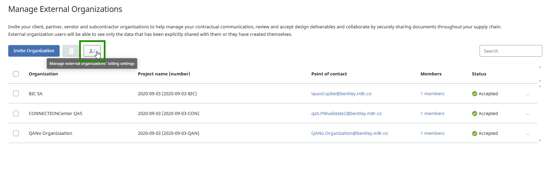Click qa5.PWvalidate2@bentley.m8r.co email link
The width and height of the screenshot is (544, 171).
pyautogui.click(x=346, y=114)
